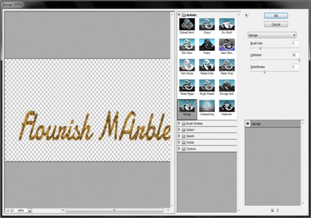Screen dimensions: 311x218
Task: Delete the effect layer trash icon
Action: 278,210
